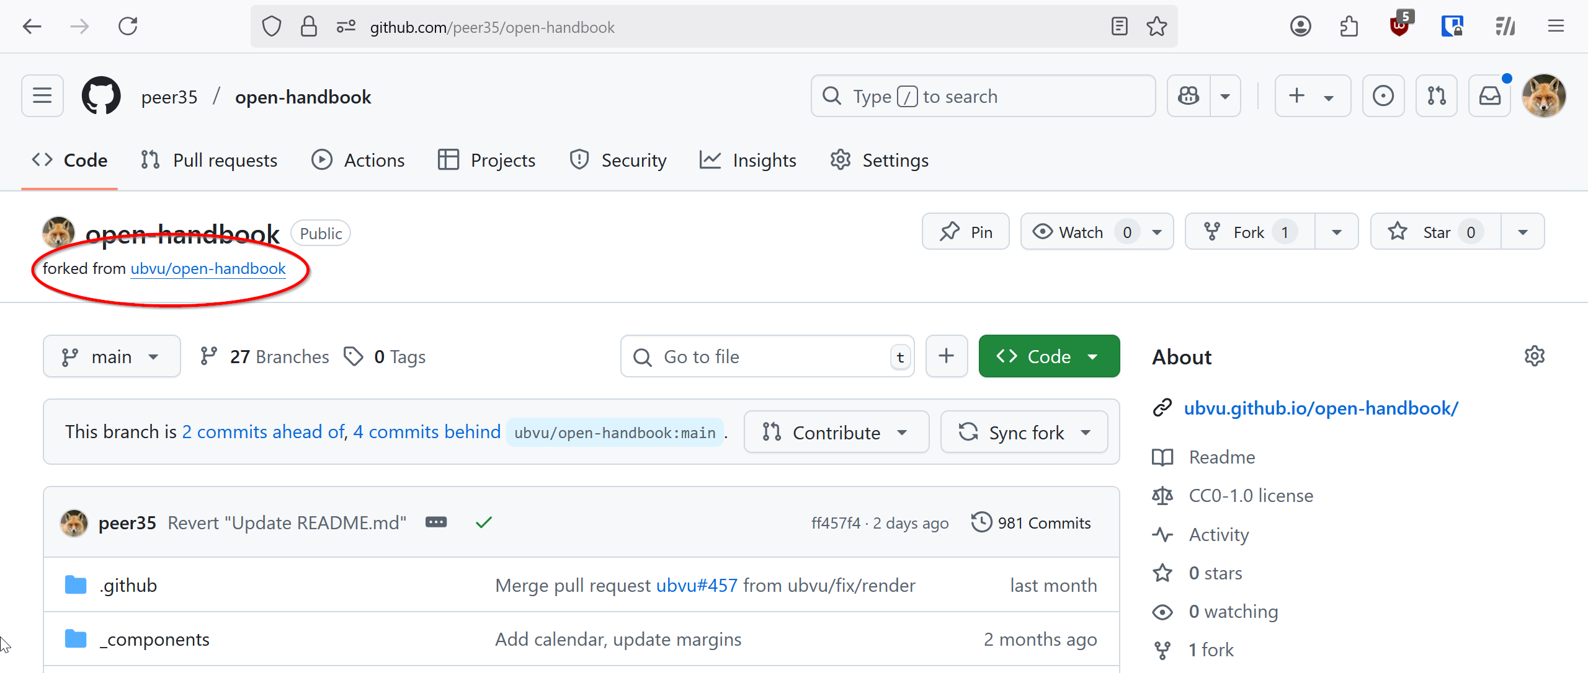Expand the Sync fork dropdown
Image resolution: width=1588 pixels, height=673 pixels.
tap(1024, 432)
